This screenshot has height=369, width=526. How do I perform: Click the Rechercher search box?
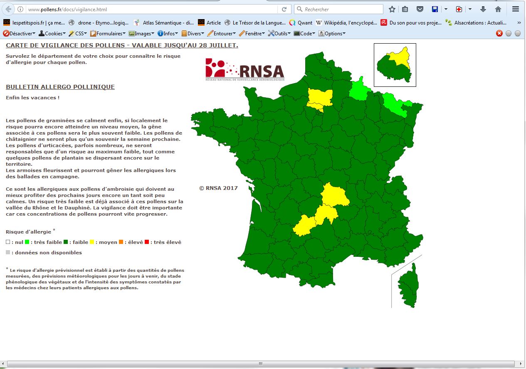coord(338,9)
